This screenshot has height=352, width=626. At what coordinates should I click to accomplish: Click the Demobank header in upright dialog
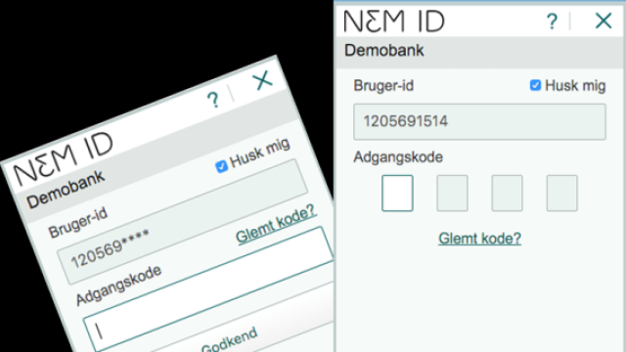384,51
